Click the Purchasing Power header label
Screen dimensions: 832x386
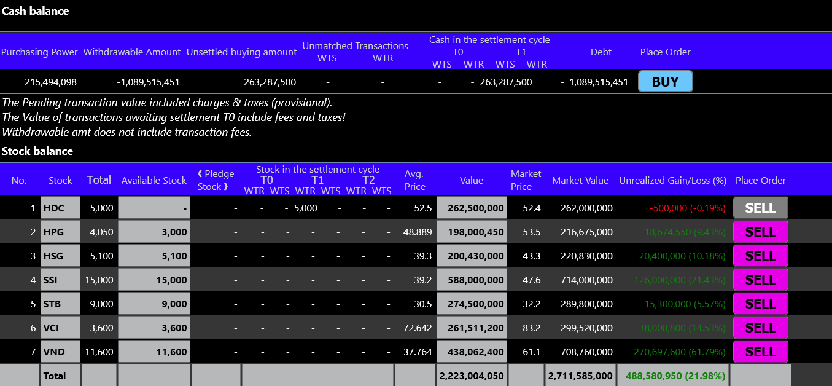click(39, 52)
